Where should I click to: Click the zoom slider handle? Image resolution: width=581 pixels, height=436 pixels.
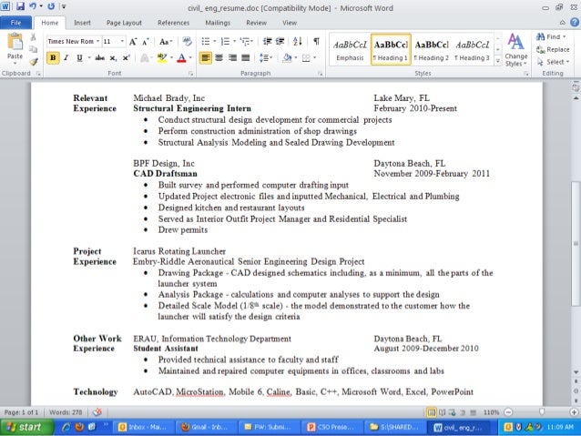tap(542, 412)
